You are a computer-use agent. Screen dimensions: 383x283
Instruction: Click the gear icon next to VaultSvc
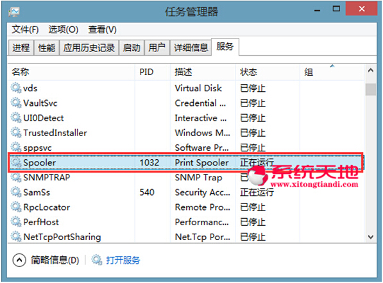pos(16,103)
